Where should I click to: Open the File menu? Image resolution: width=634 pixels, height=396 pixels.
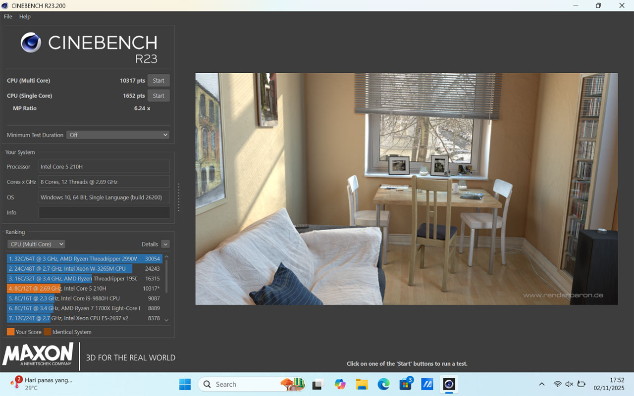(x=8, y=16)
